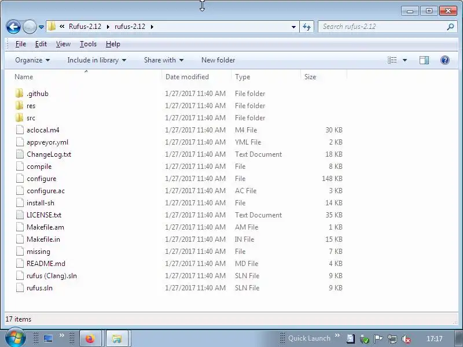Viewport: 463px width, 347px height.
Task: Open the More view options arrow
Action: click(x=405, y=60)
